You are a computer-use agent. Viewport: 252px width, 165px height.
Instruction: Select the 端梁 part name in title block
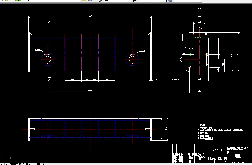pos(238,156)
